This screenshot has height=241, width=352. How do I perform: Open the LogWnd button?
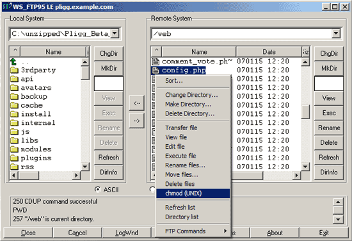(127, 233)
